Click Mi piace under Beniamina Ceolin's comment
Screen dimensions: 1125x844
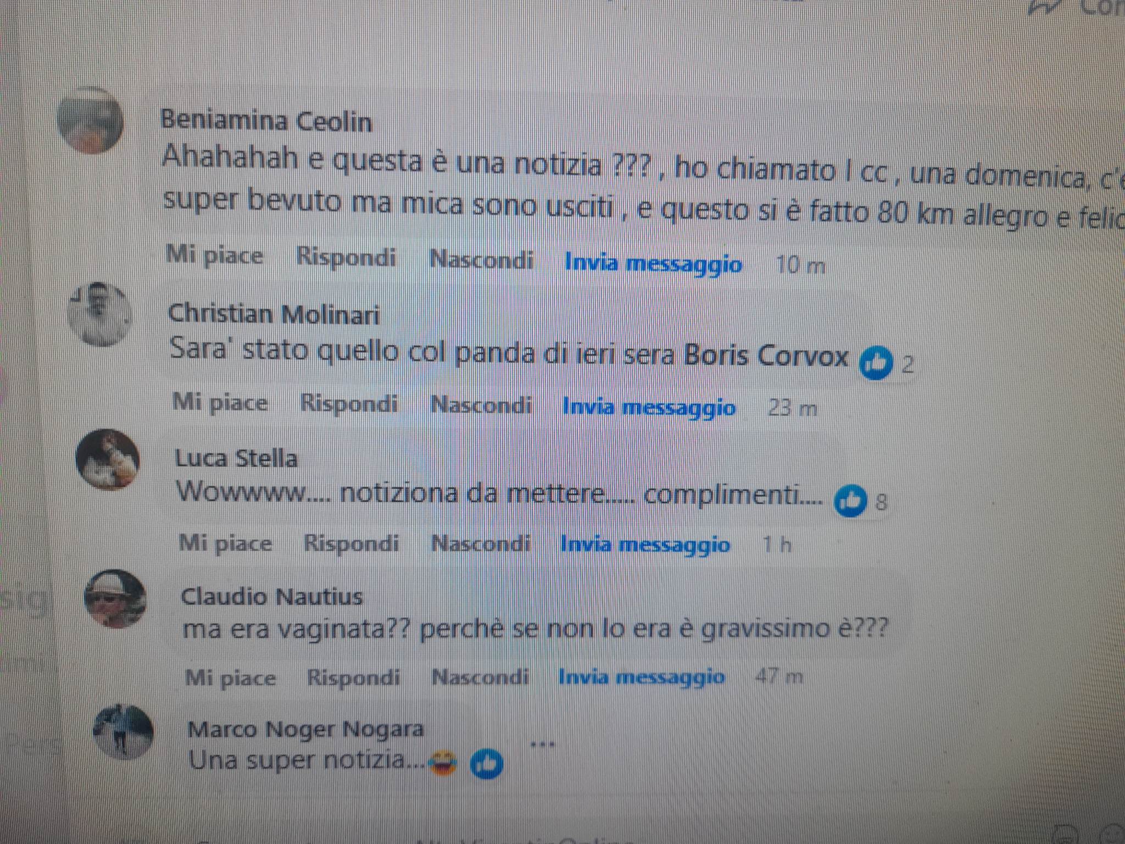coord(214,256)
